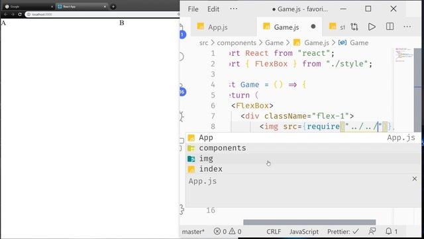424x239 pixels.
Task: Open editor More Actions ellipsis menu
Action: (x=407, y=27)
